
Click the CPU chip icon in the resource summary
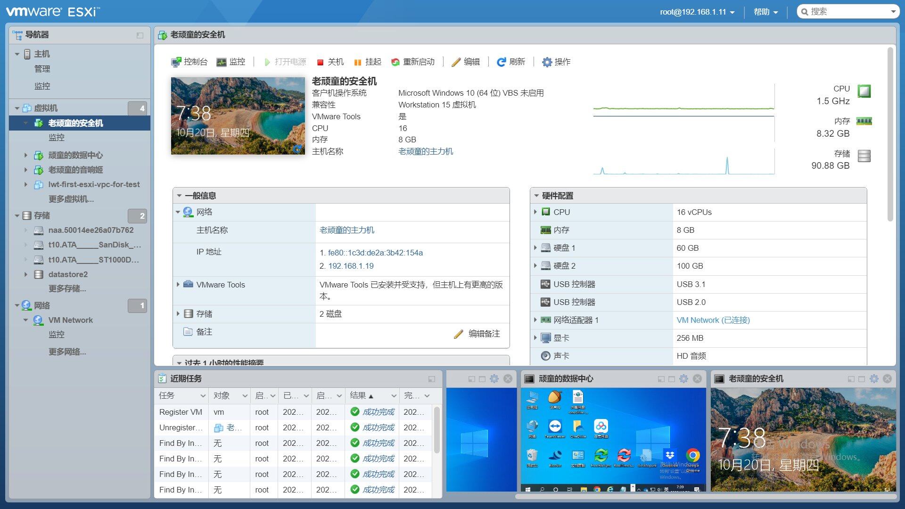click(864, 91)
